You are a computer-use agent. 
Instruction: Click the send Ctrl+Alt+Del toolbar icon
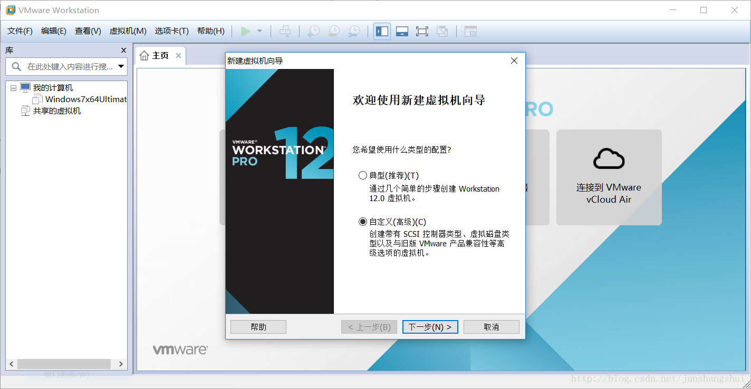pyautogui.click(x=285, y=32)
